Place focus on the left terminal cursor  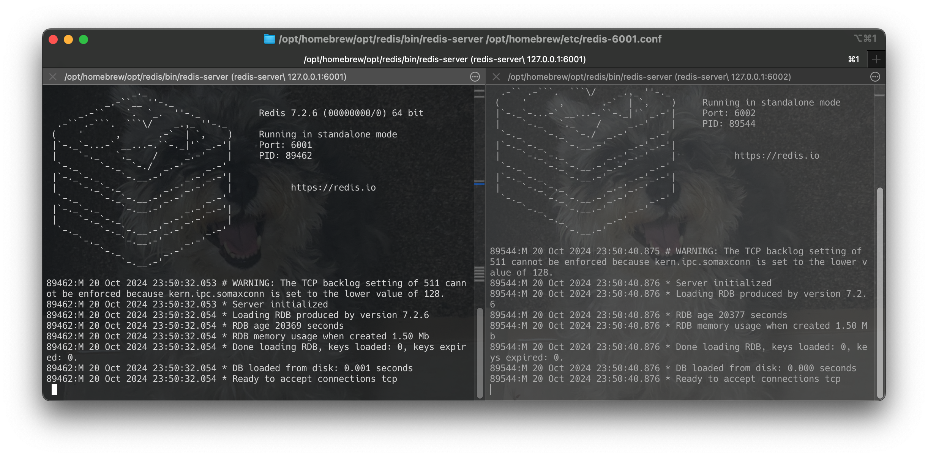[54, 389]
